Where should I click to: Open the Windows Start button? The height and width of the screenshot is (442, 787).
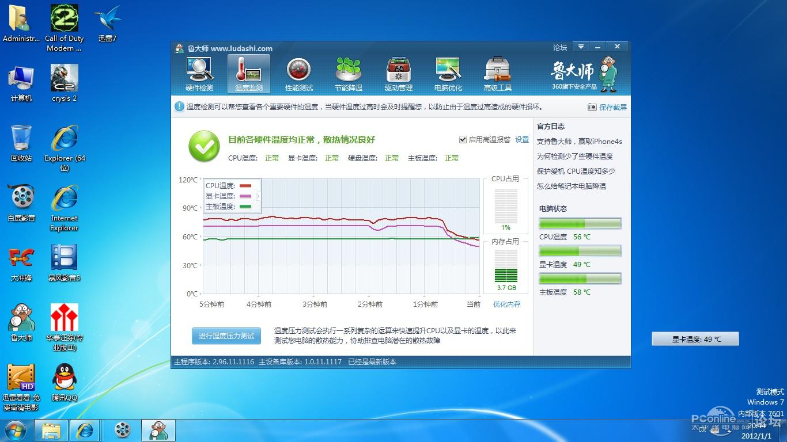click(14, 430)
